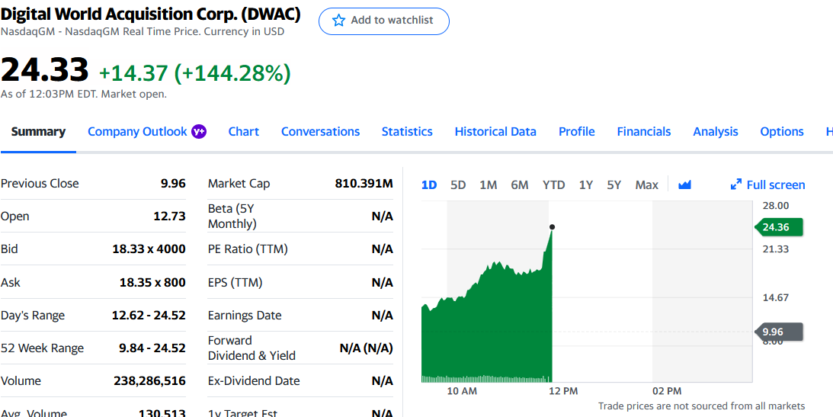The width and height of the screenshot is (833, 417).
Task: Click the Ask value 18.35 x 800
Action: [x=152, y=283]
